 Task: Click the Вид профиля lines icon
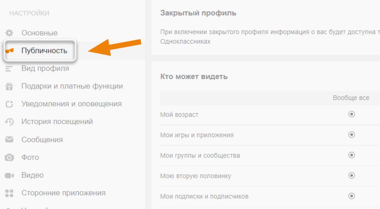click(x=9, y=69)
